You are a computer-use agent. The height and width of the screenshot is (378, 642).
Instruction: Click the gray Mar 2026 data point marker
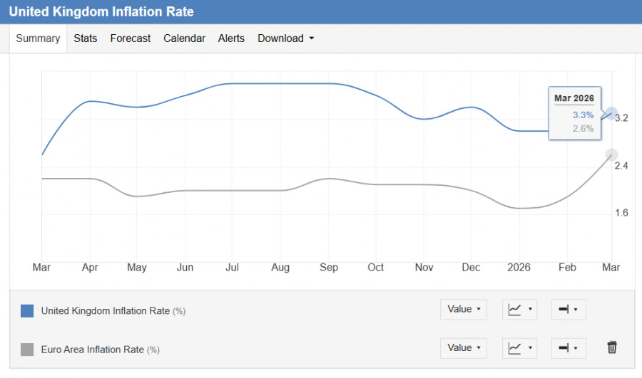pyautogui.click(x=611, y=154)
